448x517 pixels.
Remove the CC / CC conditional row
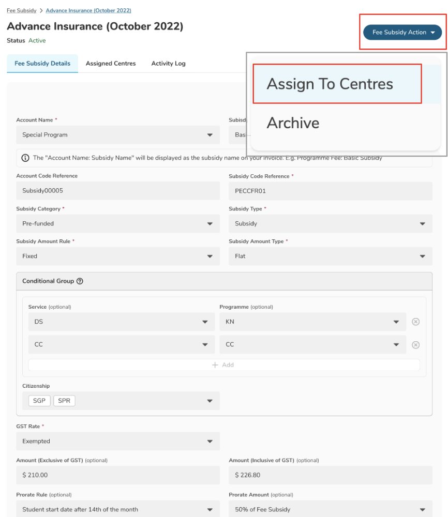(x=415, y=345)
